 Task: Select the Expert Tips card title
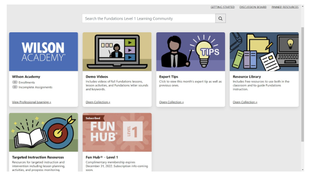tap(168, 77)
